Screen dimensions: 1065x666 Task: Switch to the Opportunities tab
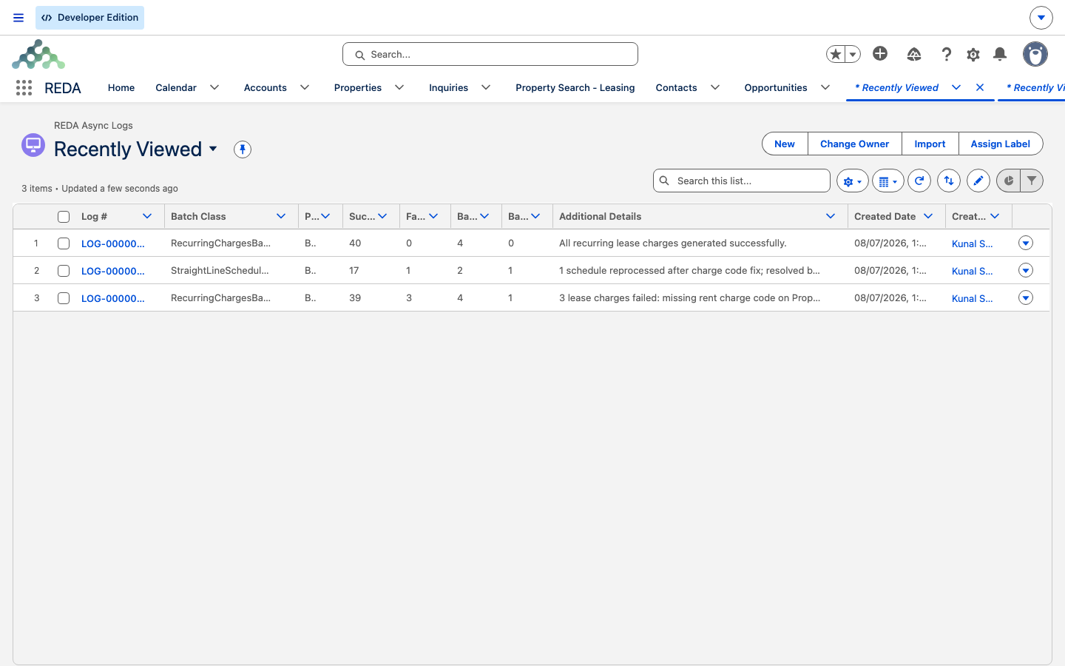pos(776,87)
